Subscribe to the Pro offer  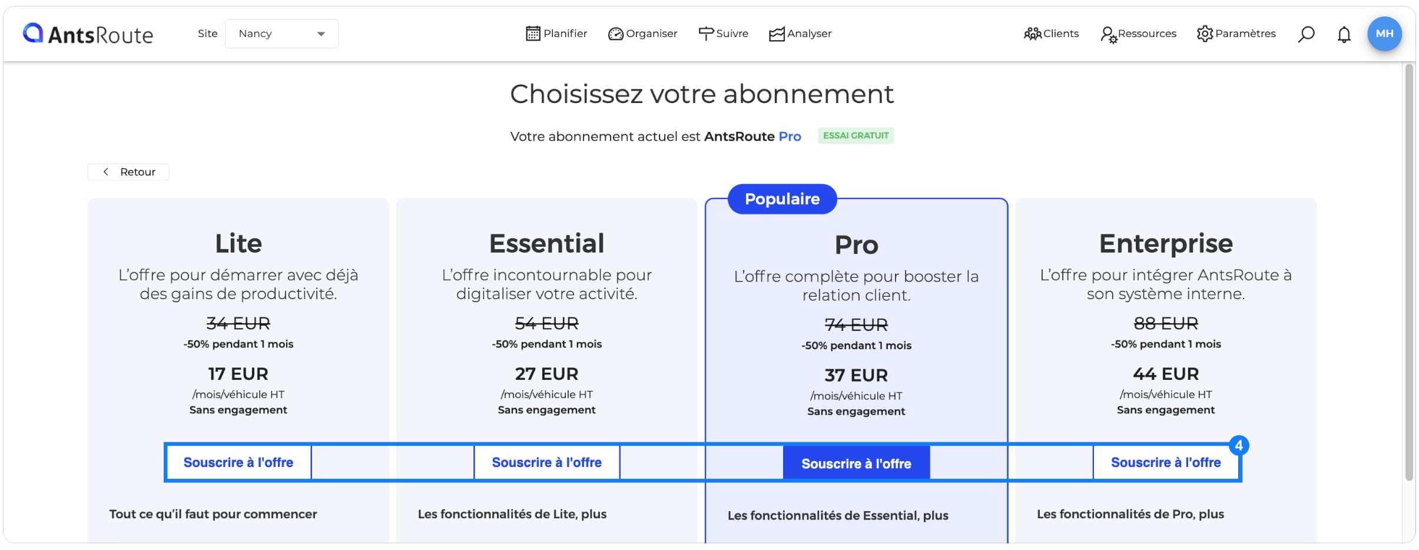[856, 463]
